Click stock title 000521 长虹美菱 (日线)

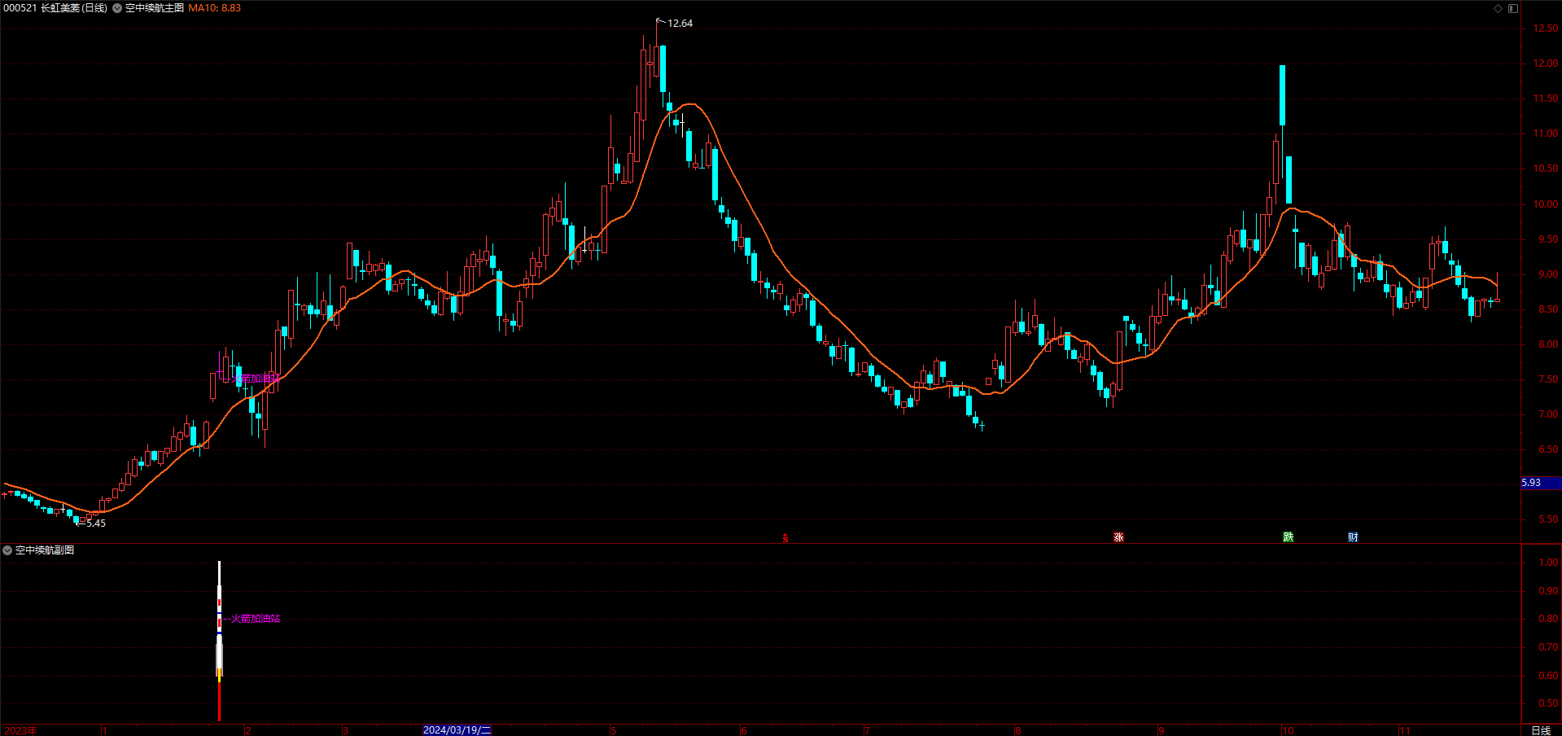(x=55, y=8)
